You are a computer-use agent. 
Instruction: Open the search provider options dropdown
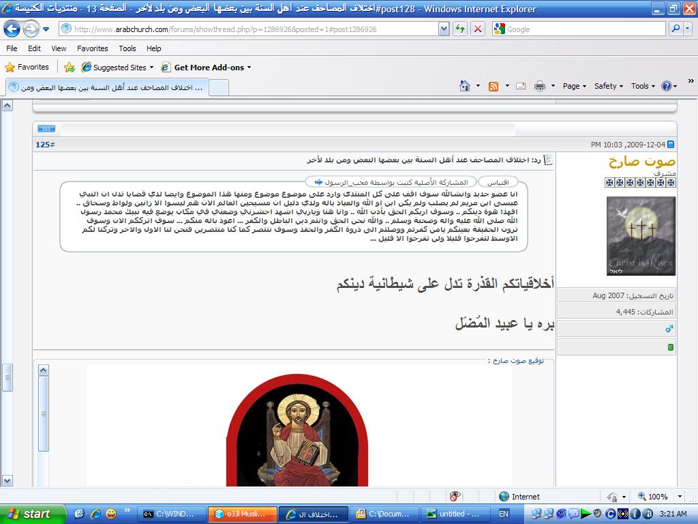pos(687,29)
